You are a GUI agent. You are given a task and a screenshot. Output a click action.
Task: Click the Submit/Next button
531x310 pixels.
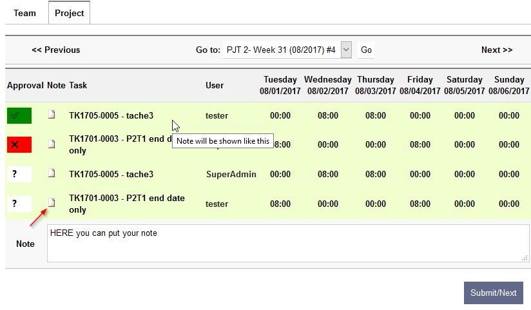click(x=493, y=293)
